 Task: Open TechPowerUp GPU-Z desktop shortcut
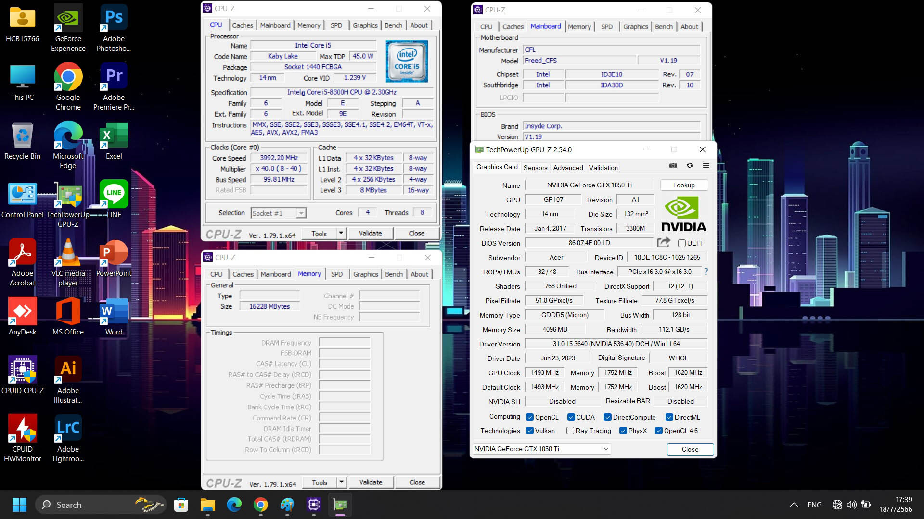click(x=68, y=204)
